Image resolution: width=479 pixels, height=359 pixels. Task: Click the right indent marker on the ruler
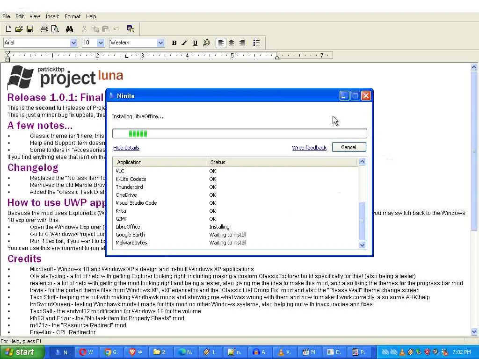coord(277,57)
